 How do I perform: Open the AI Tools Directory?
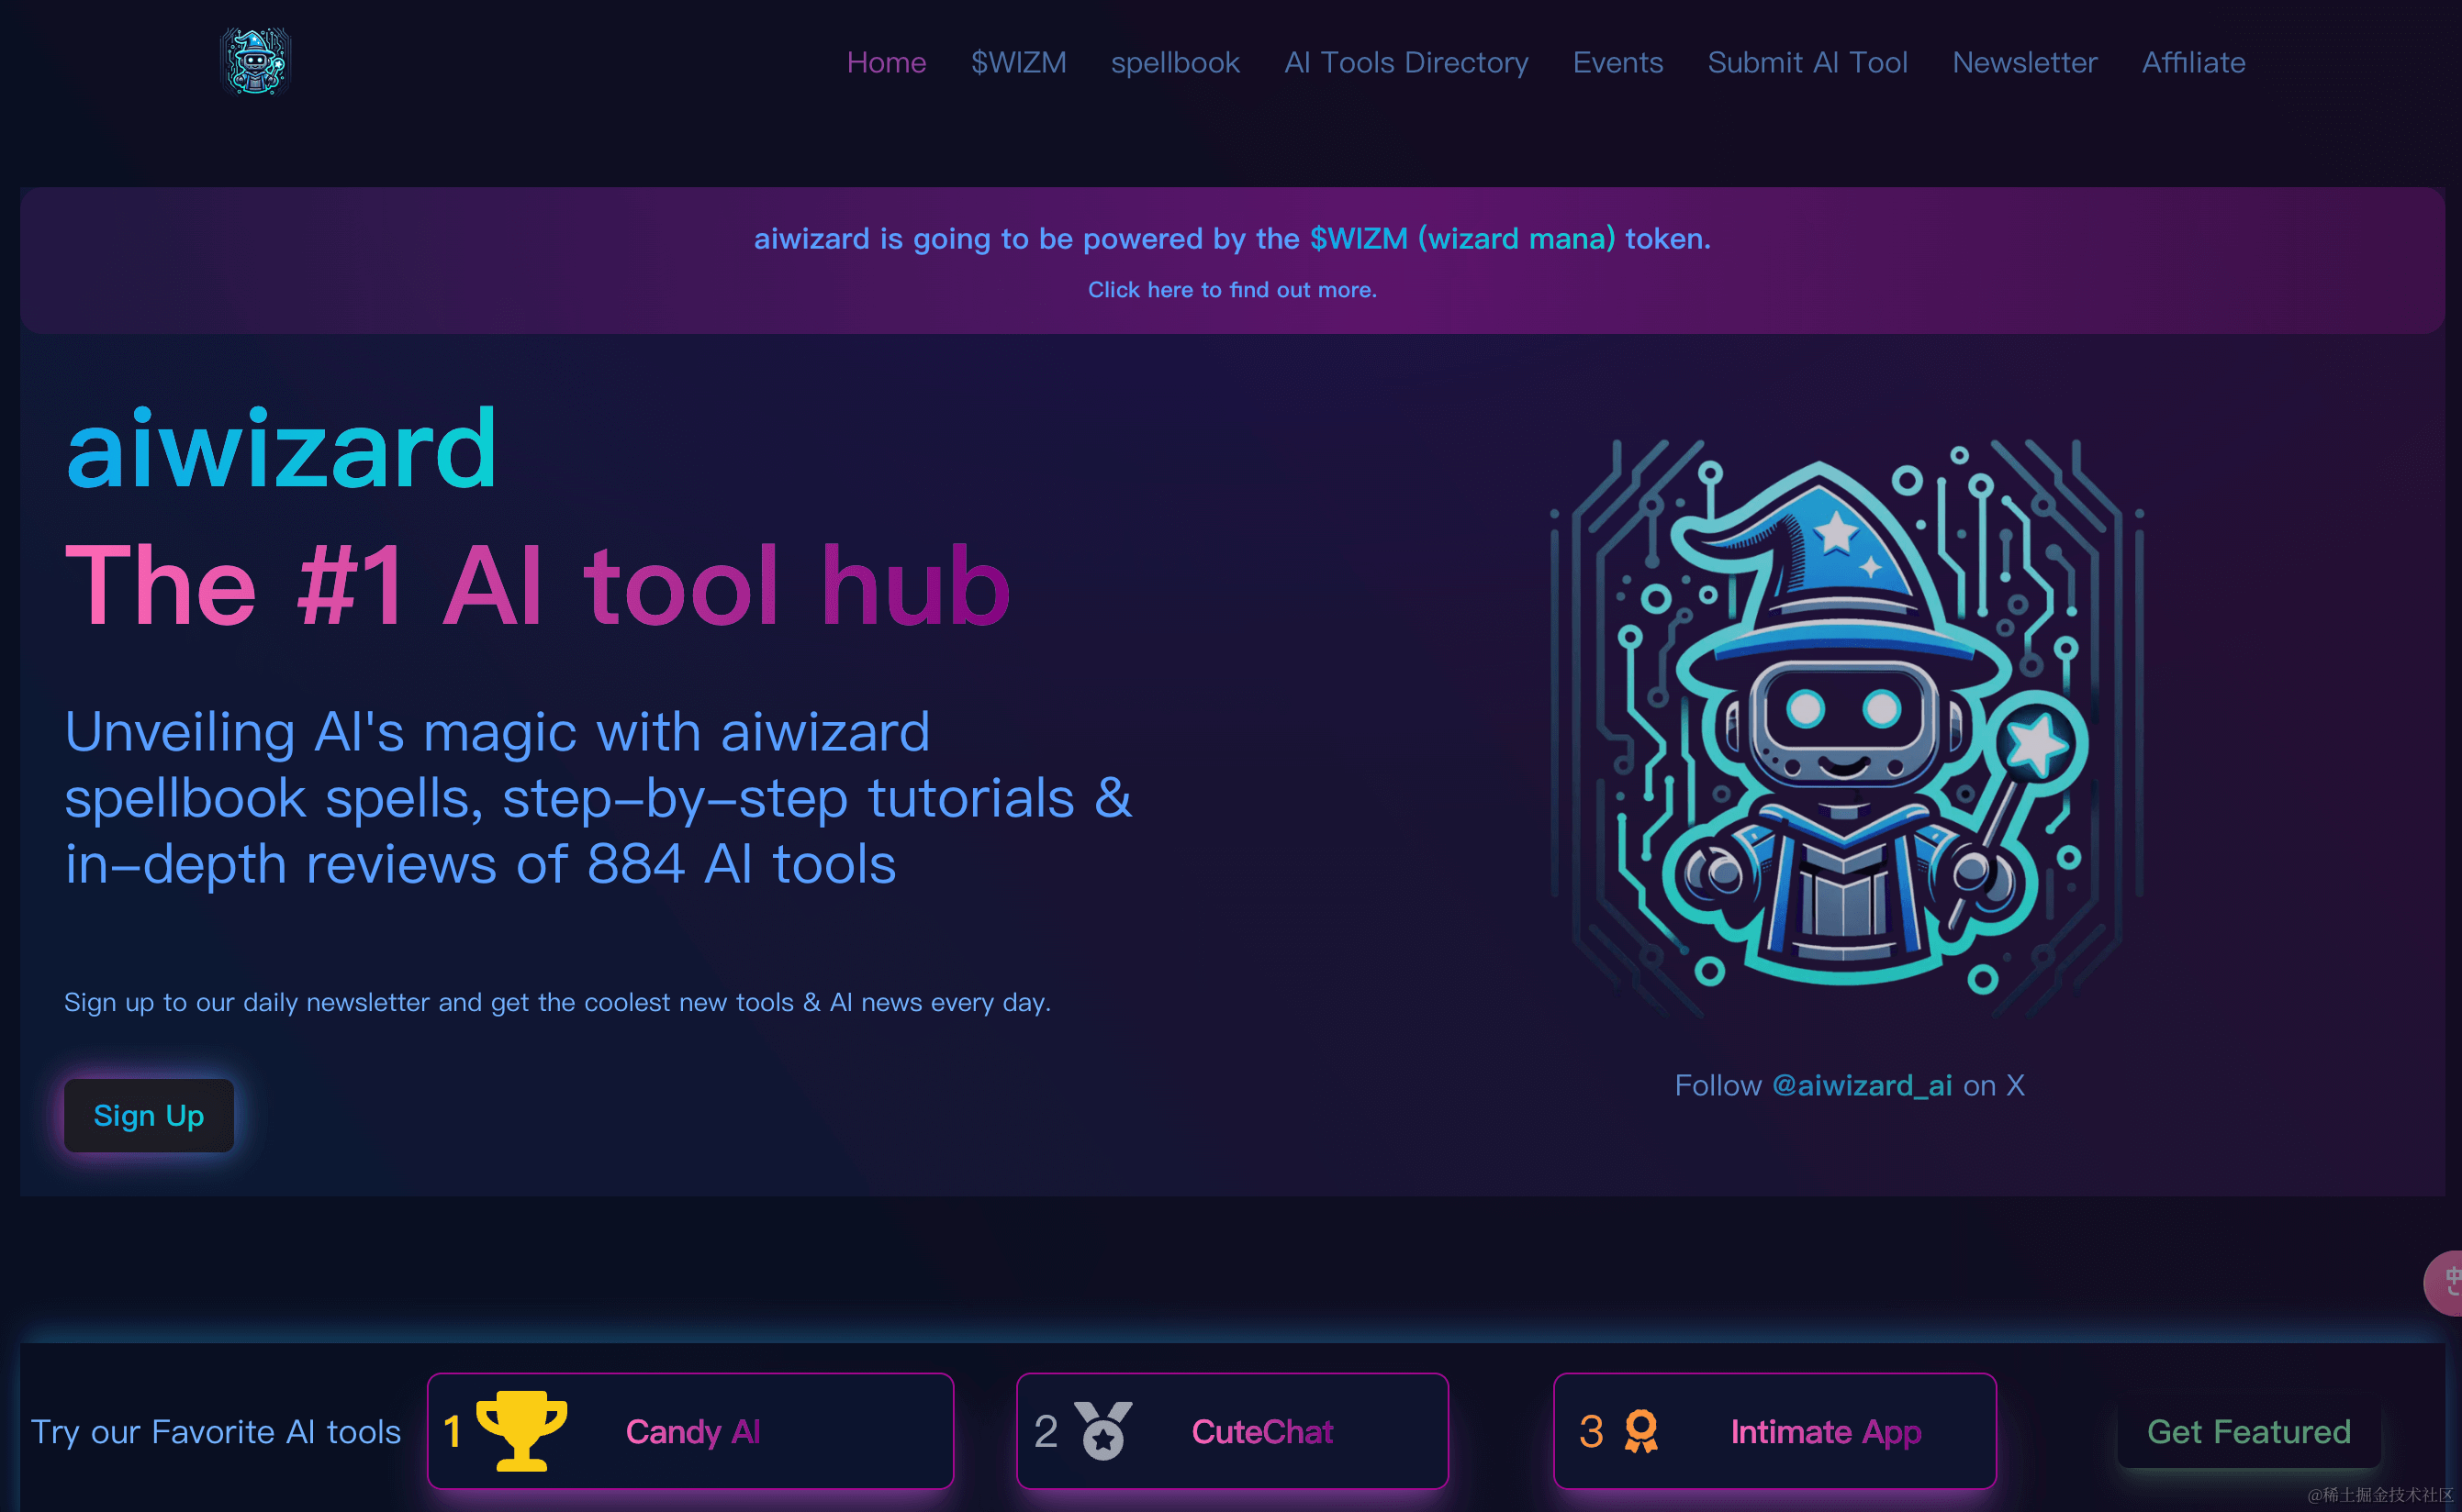1405,62
